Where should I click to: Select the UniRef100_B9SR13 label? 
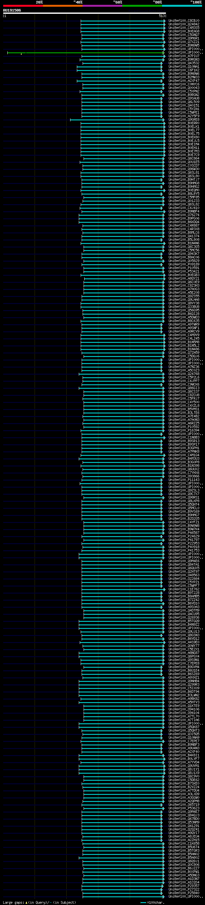[x=184, y=441]
